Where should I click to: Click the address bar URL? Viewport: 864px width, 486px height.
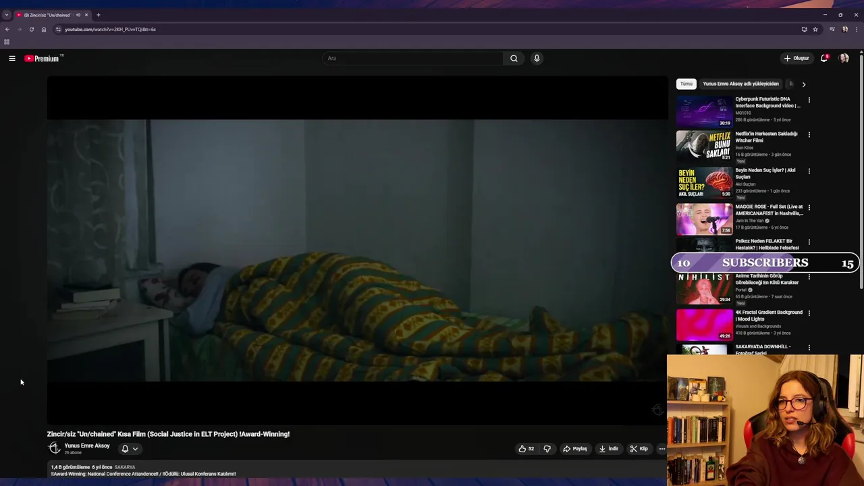tap(110, 30)
